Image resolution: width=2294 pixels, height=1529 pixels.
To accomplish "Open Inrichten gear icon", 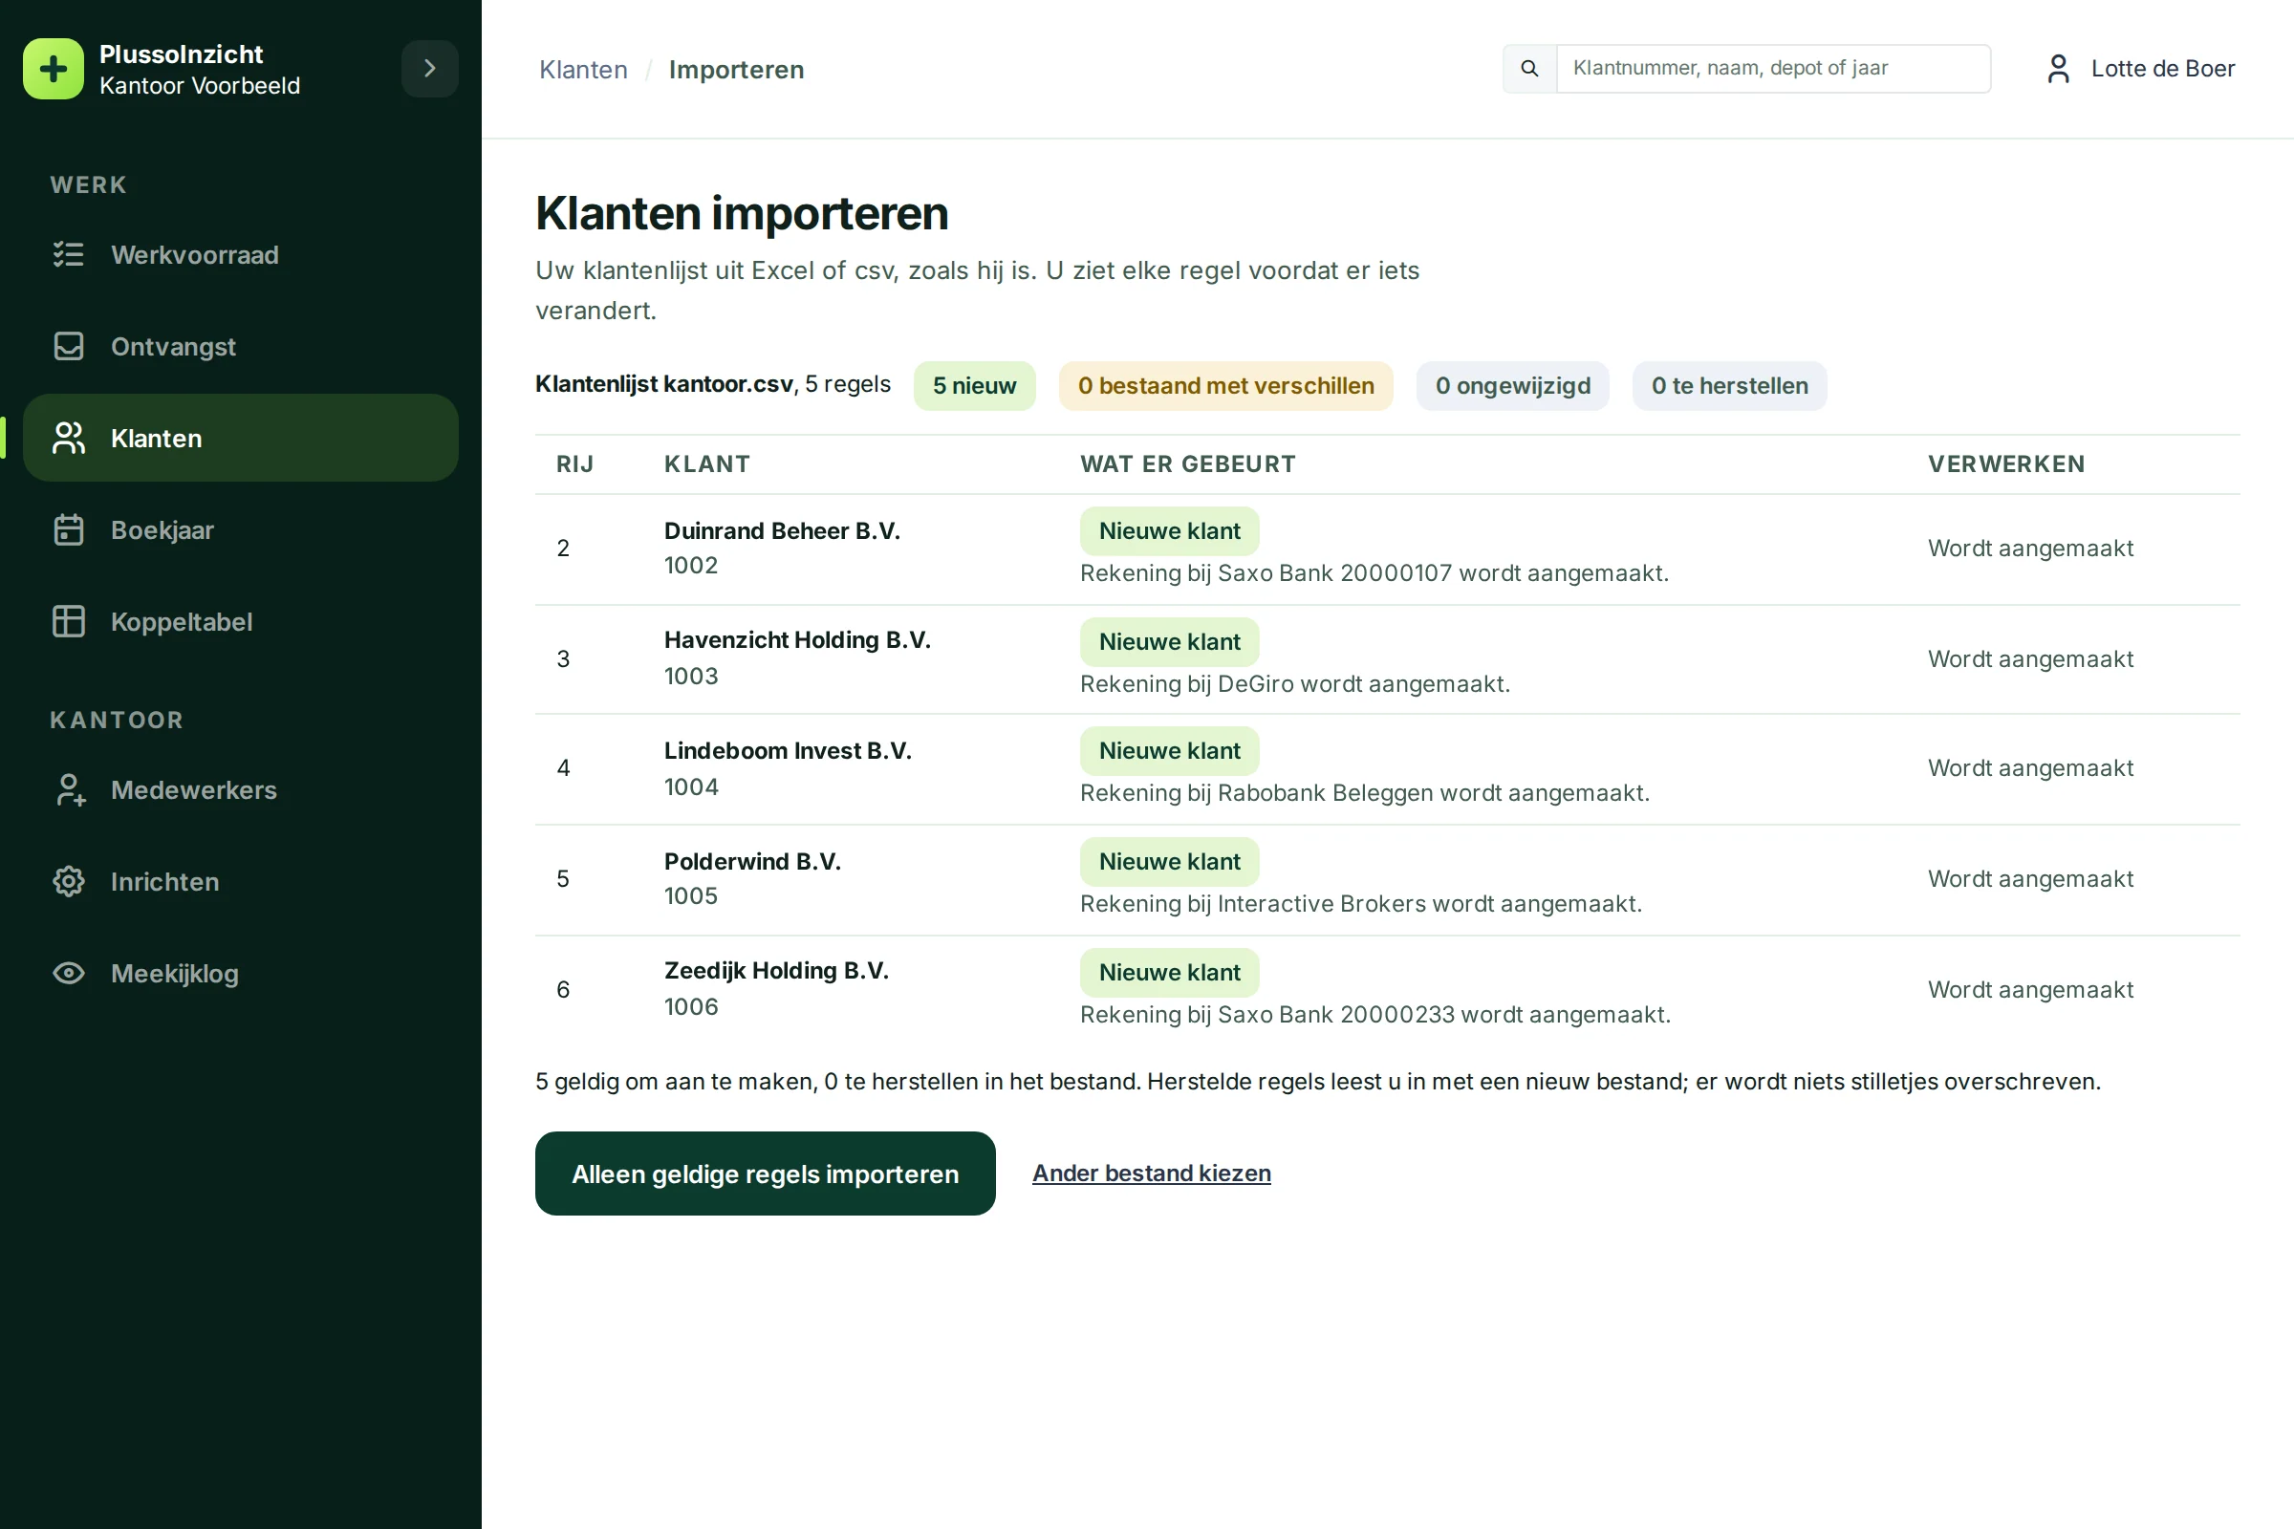I will [68, 881].
